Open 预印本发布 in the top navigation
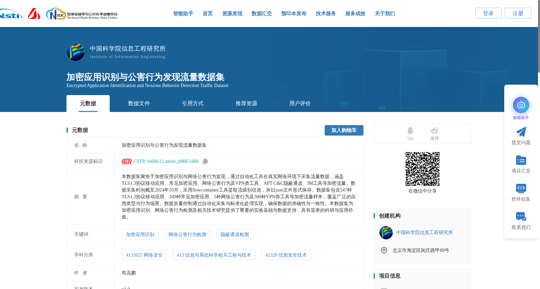The image size is (540, 289). pos(294,13)
